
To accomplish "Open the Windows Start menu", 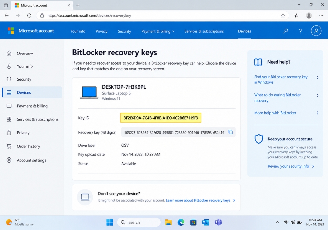I will (x=110, y=222).
